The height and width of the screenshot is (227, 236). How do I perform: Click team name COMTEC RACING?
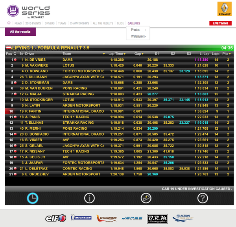pyautogui.click(x=77, y=169)
